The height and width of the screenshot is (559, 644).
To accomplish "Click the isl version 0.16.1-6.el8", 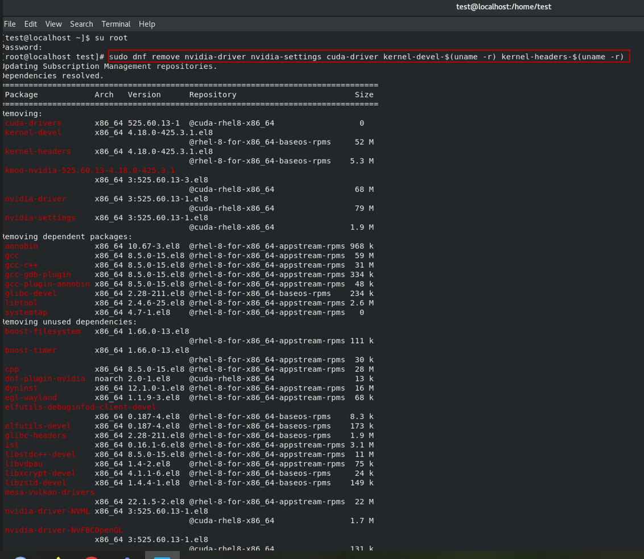I will point(156,445).
